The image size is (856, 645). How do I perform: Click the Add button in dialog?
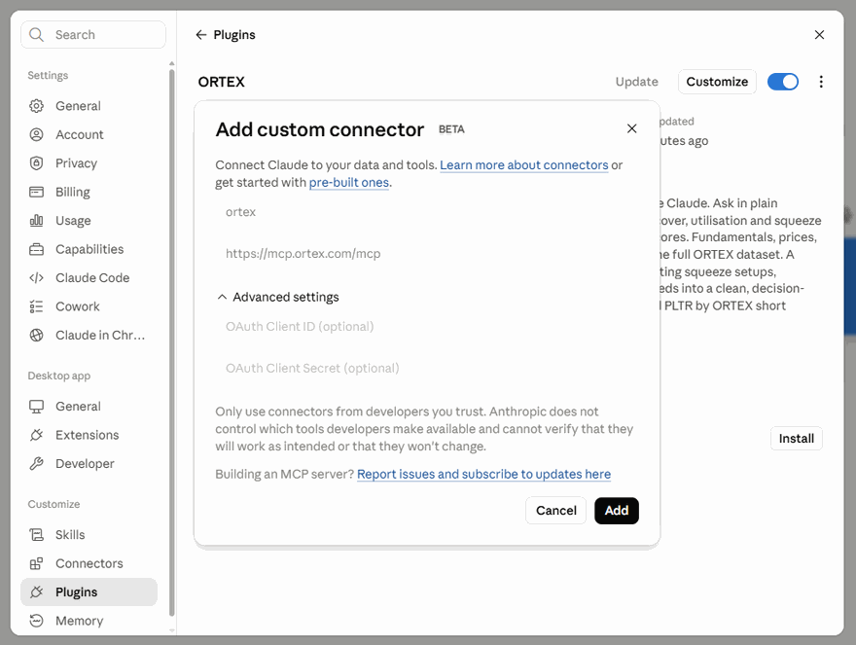[x=617, y=510]
